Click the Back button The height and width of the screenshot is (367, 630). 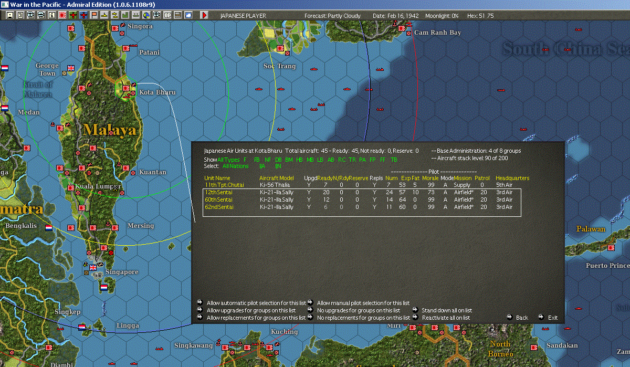[522, 318]
